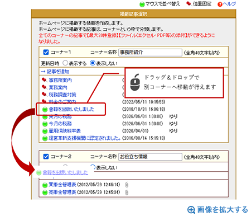Click the green dot beside 経営革新支援機関に認定されました
The width and height of the screenshot is (251, 216).
(45, 138)
